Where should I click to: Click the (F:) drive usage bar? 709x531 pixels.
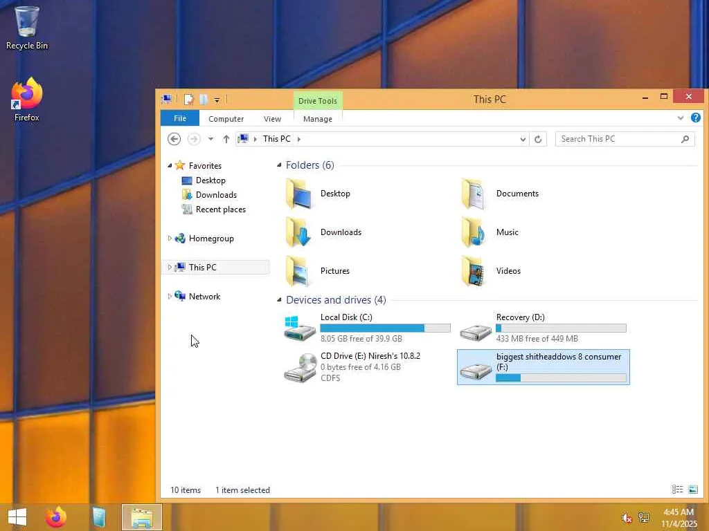[x=561, y=378]
